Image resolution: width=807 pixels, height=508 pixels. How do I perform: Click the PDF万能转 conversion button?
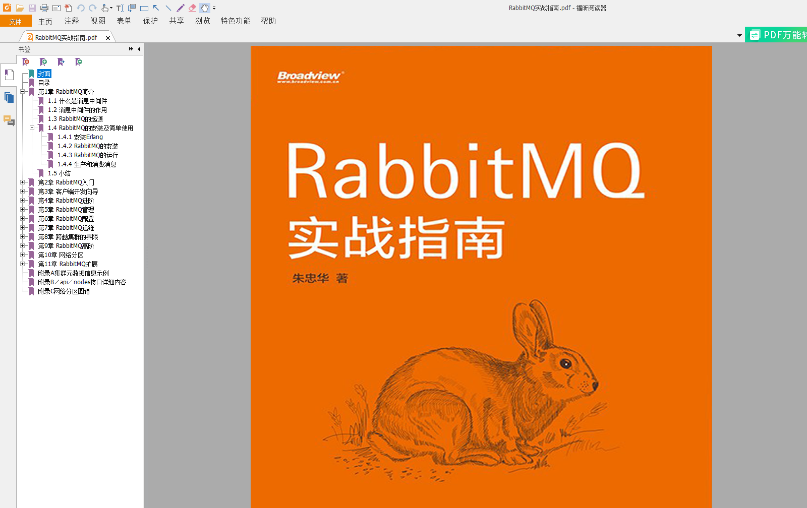[776, 35]
